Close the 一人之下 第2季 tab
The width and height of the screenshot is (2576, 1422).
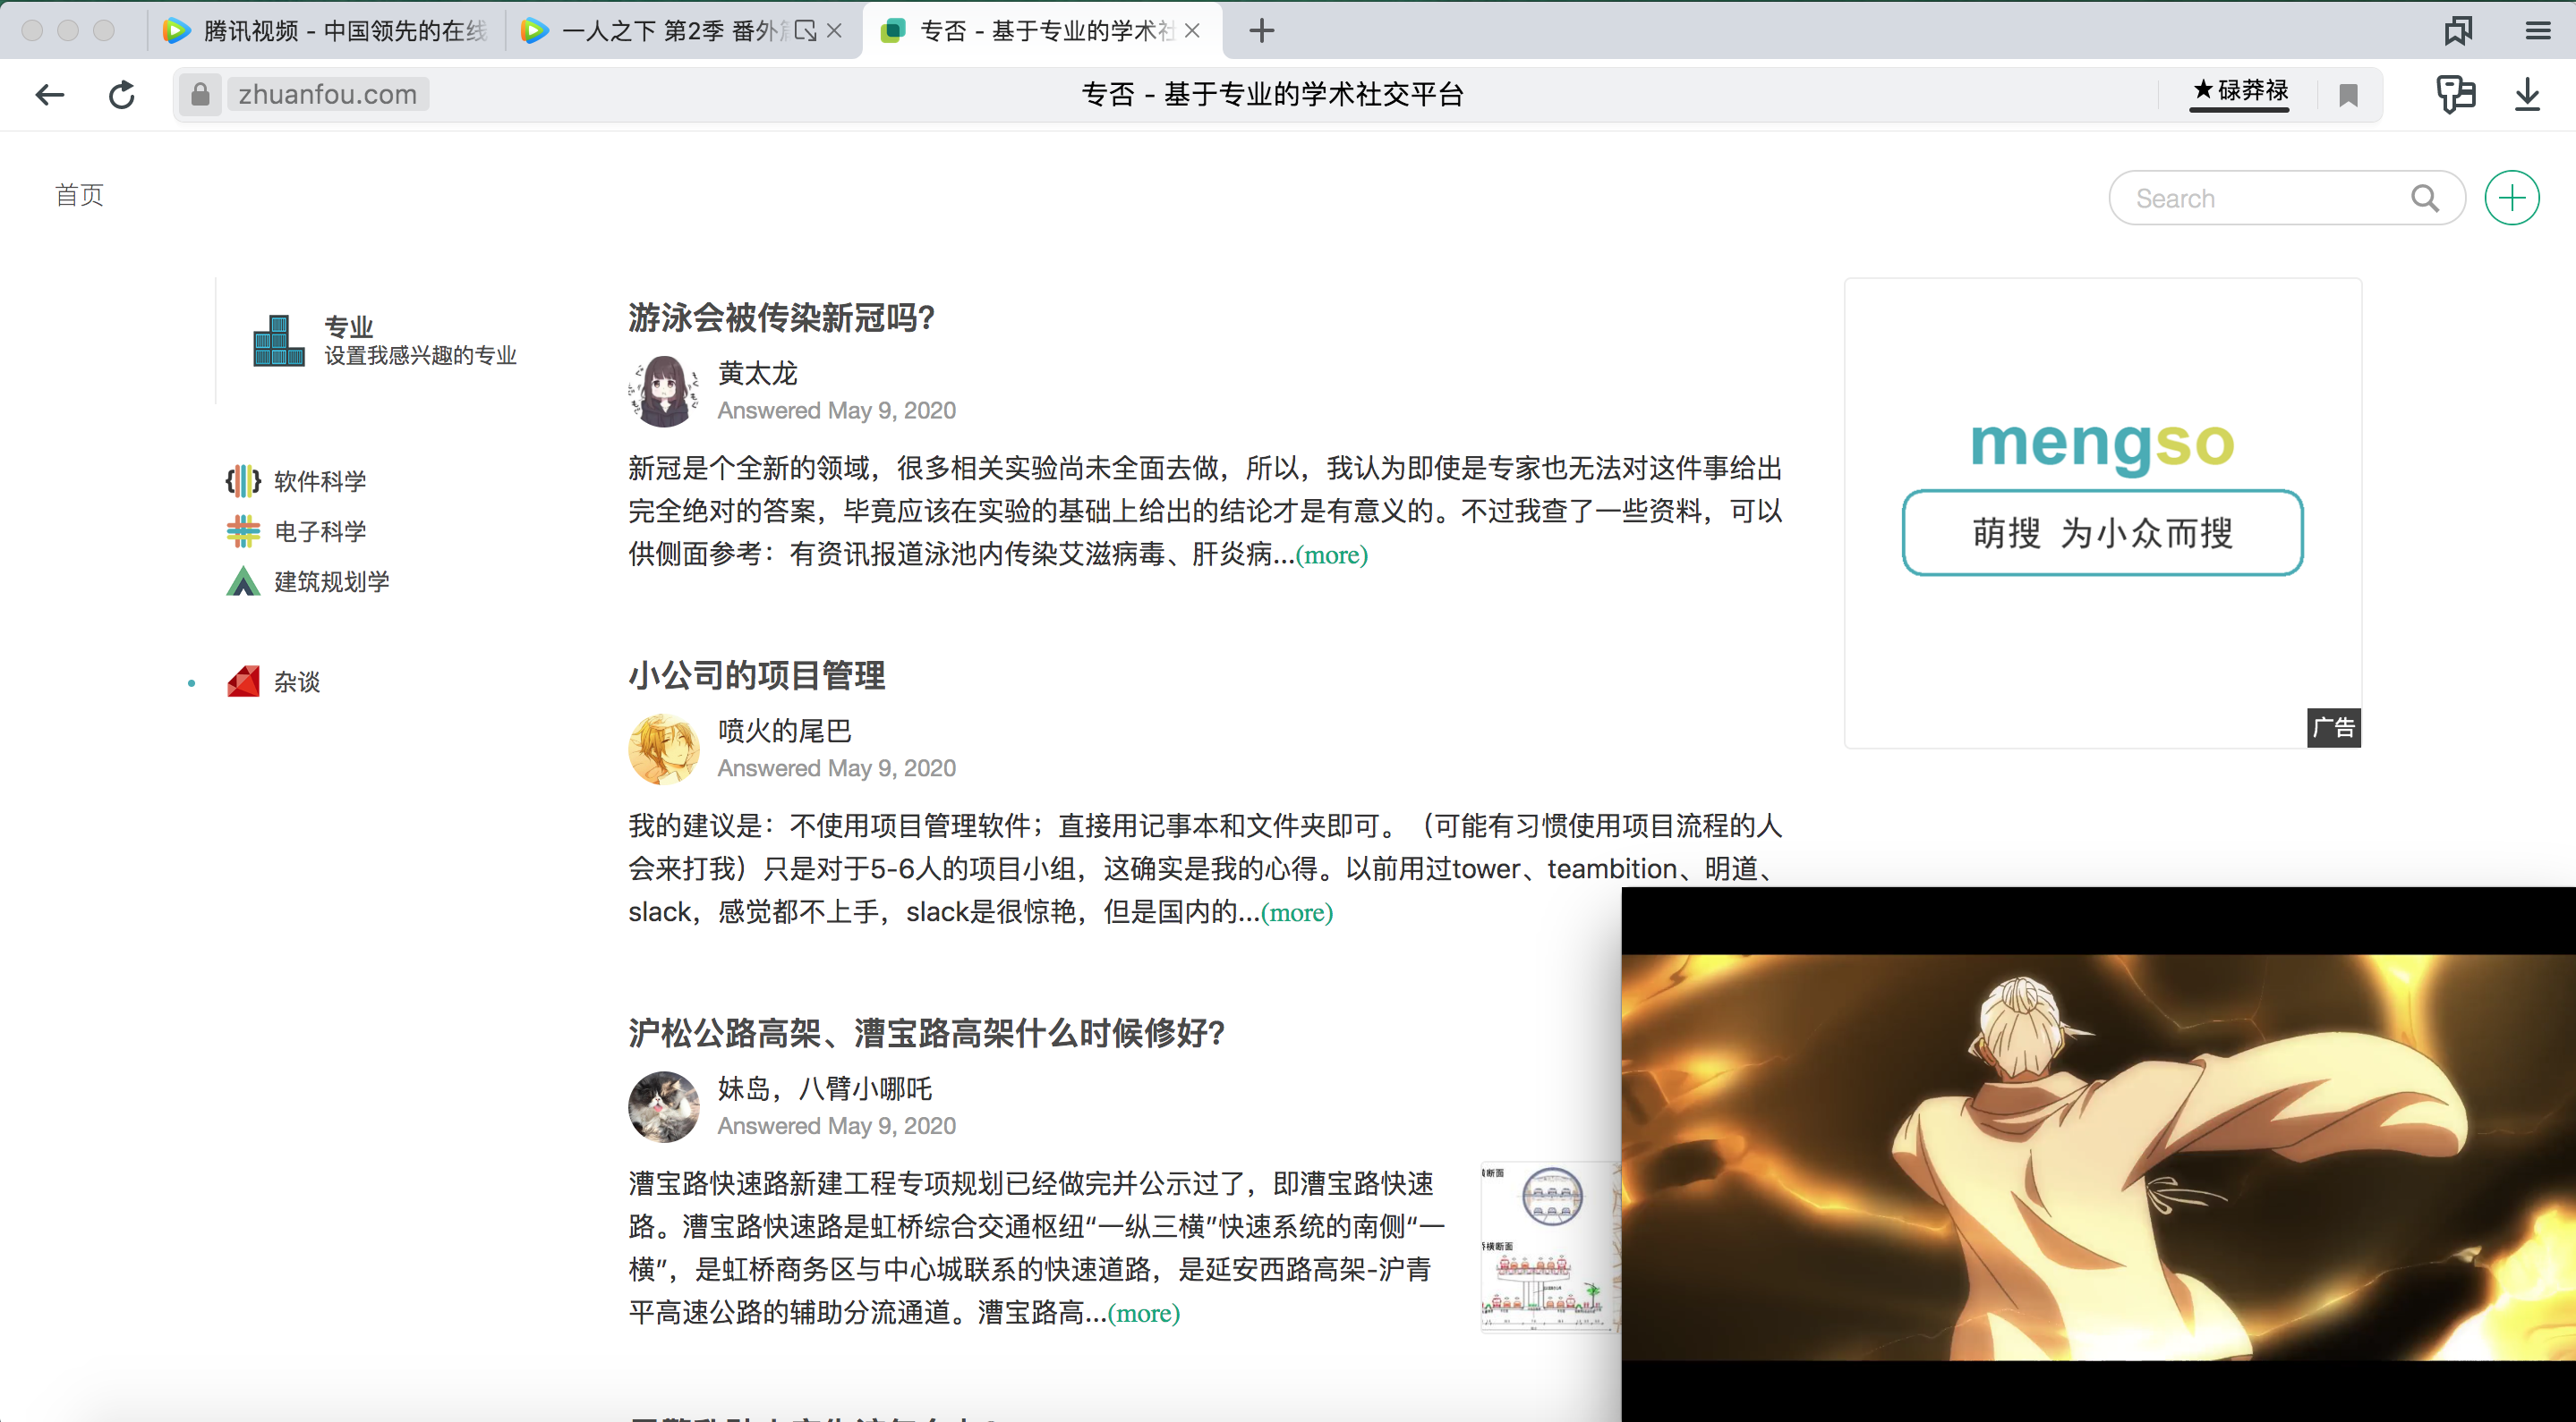[835, 31]
